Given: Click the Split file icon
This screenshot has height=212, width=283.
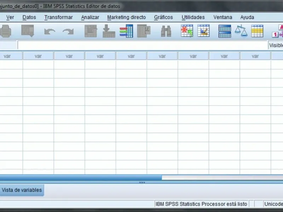Looking at the screenshot, I should (225, 31).
